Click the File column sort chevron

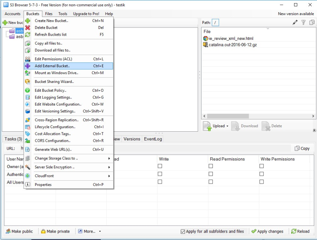(x=268, y=29)
